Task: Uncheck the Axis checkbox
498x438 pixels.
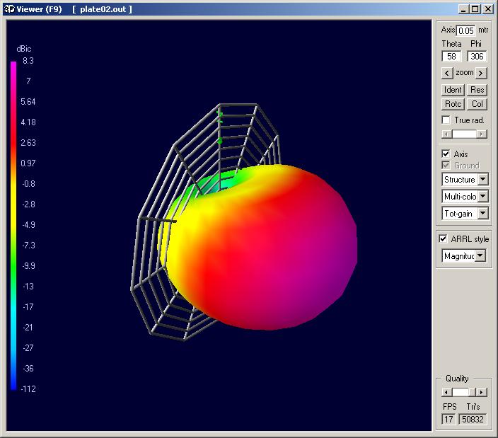Action: (446, 154)
